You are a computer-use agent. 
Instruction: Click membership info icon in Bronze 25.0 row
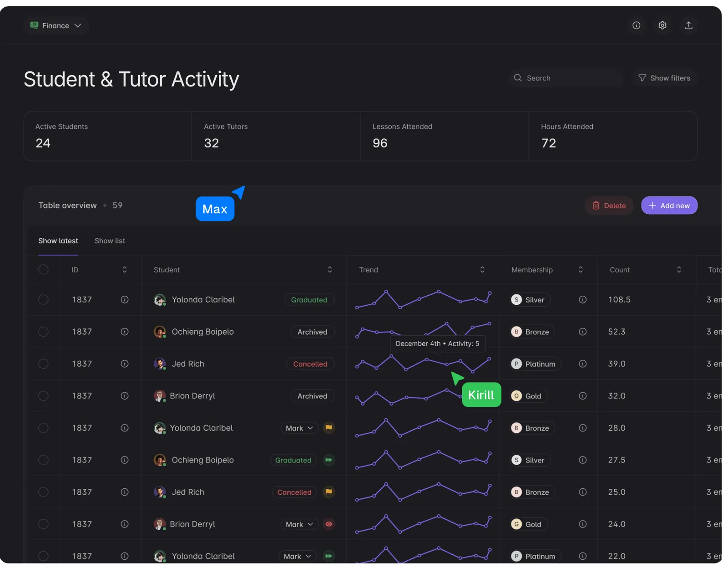[x=582, y=492]
